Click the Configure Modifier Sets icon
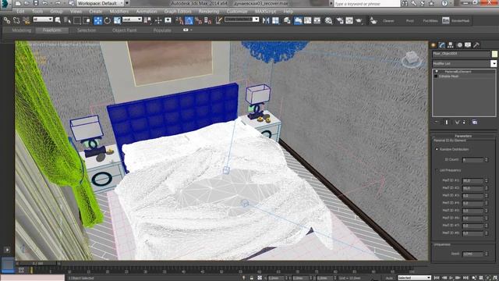499x281 pixels. pyautogui.click(x=475, y=122)
